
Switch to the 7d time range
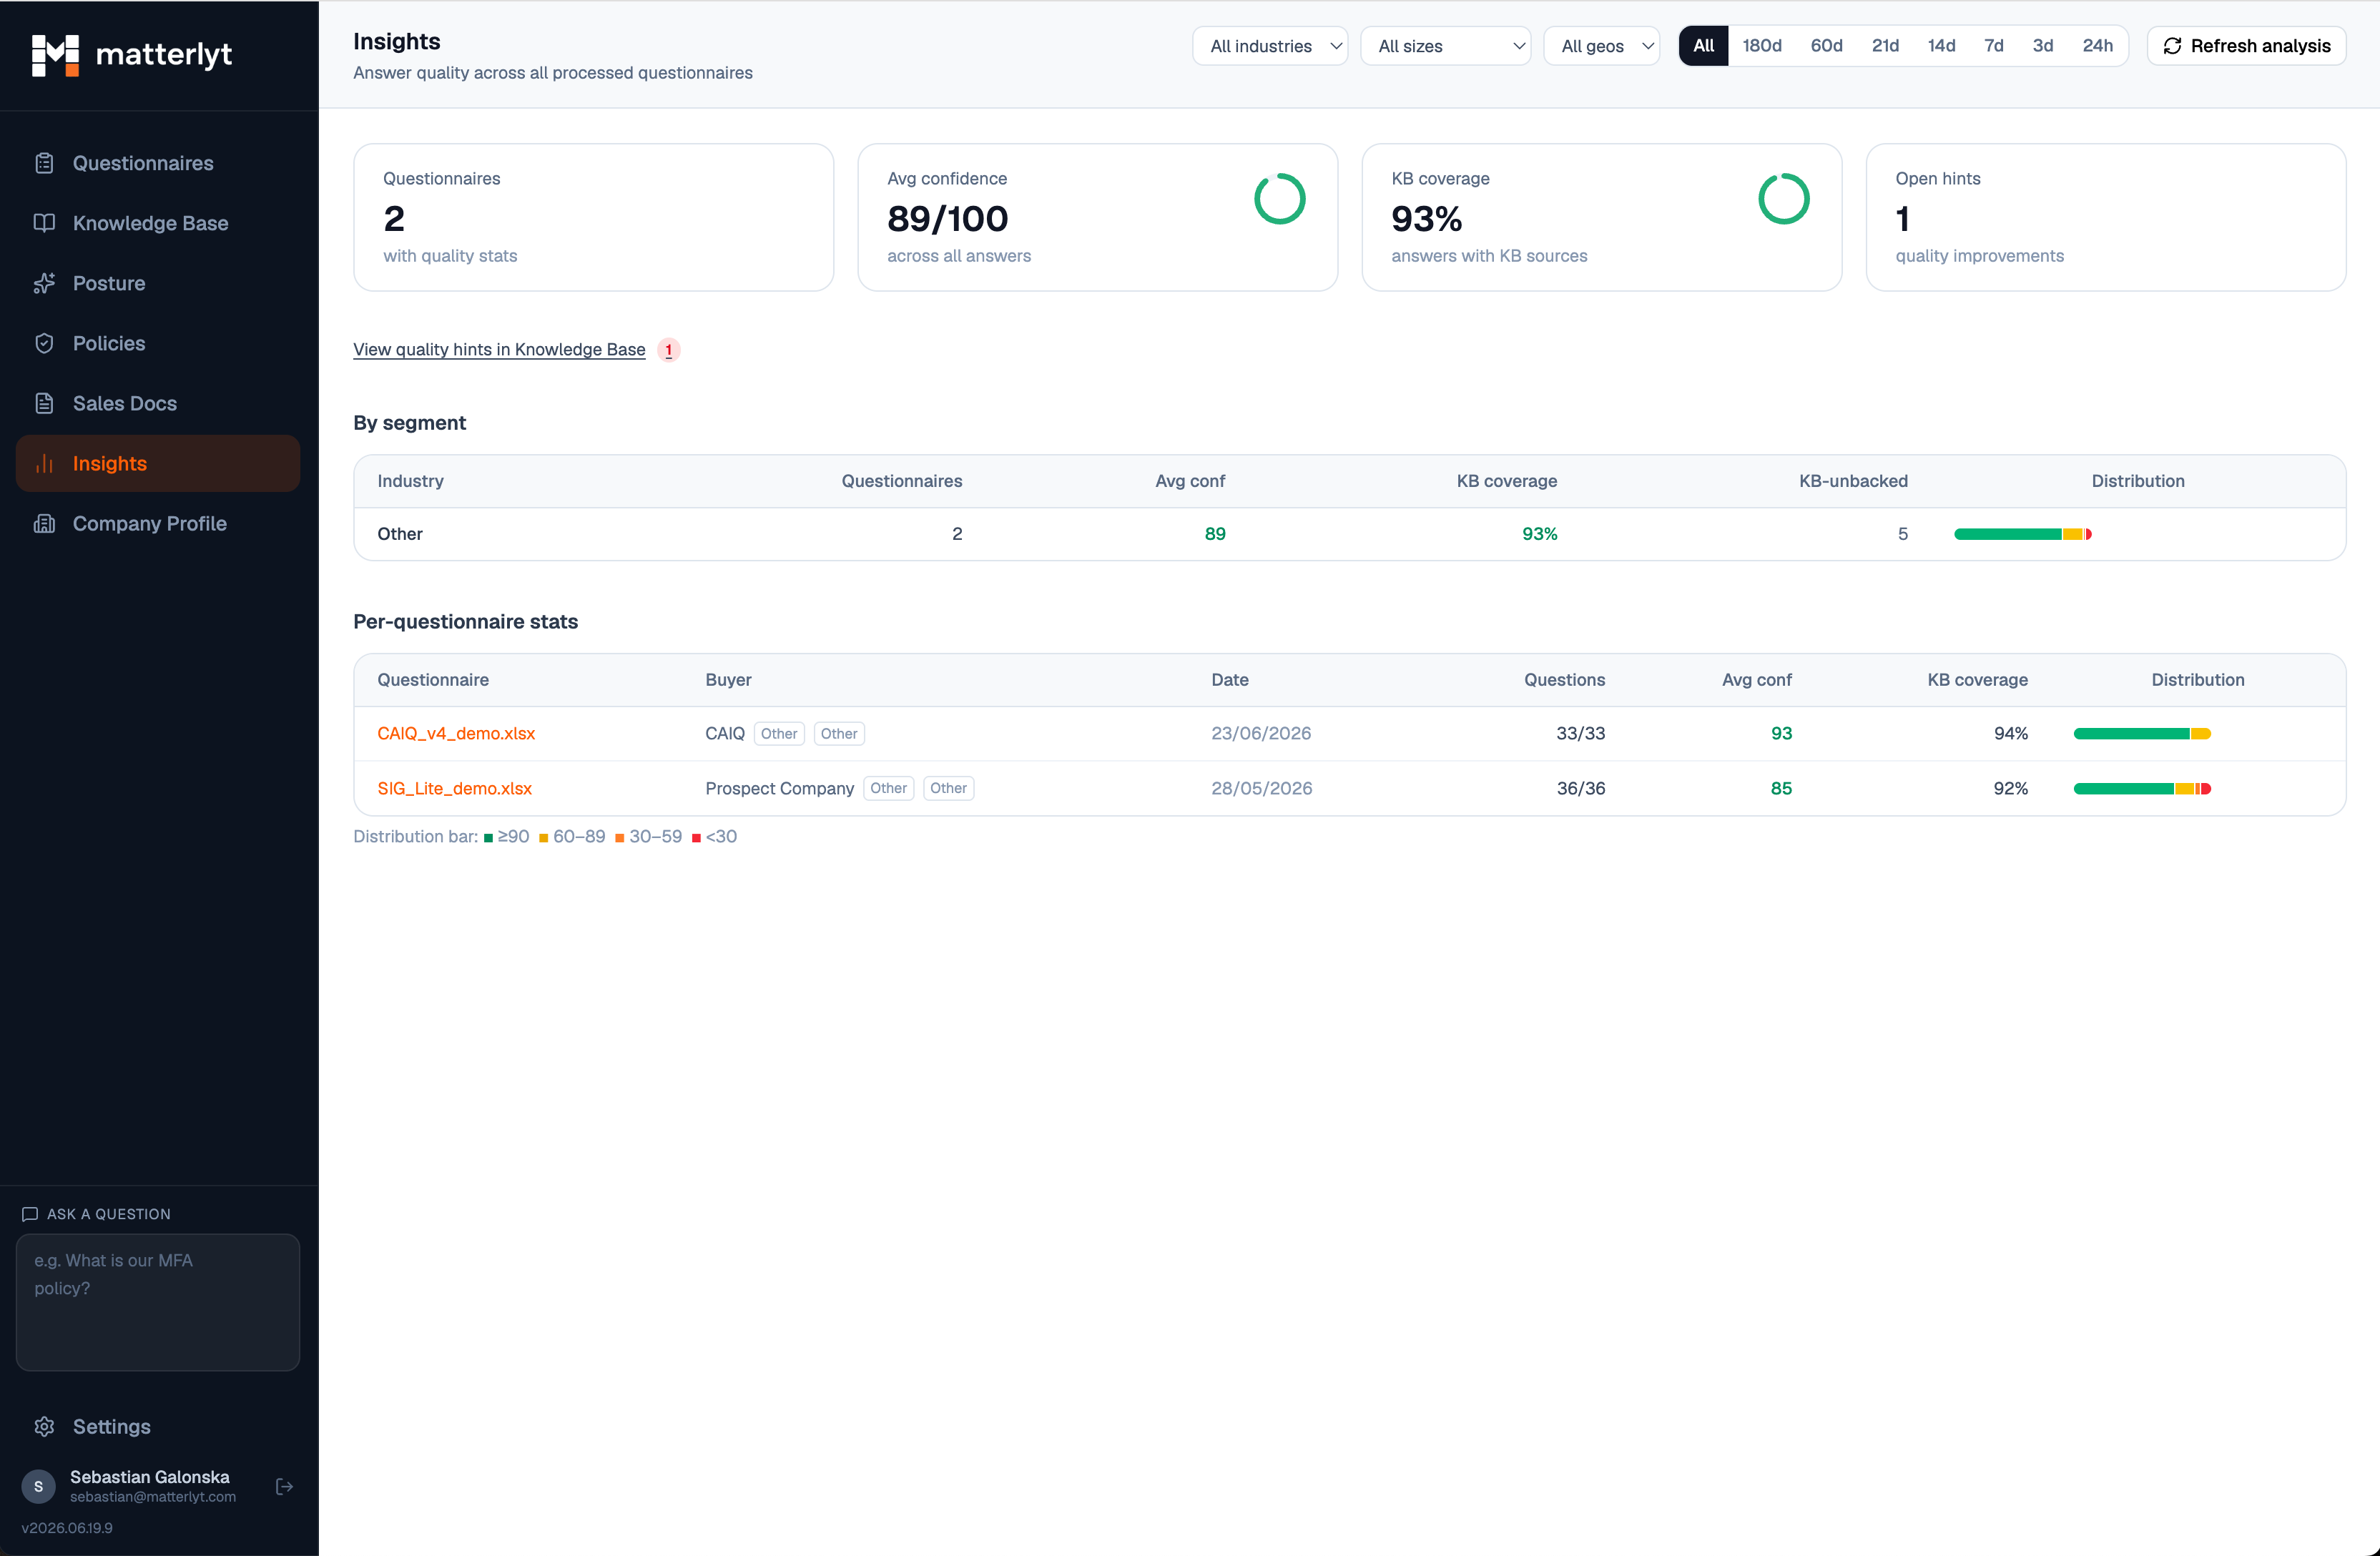1993,46
